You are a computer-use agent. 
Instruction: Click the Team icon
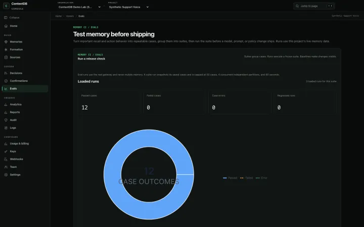[6, 167]
